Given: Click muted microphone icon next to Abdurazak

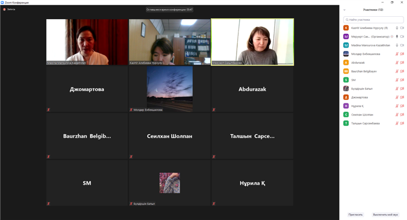Looking at the screenshot, I should (x=397, y=63).
